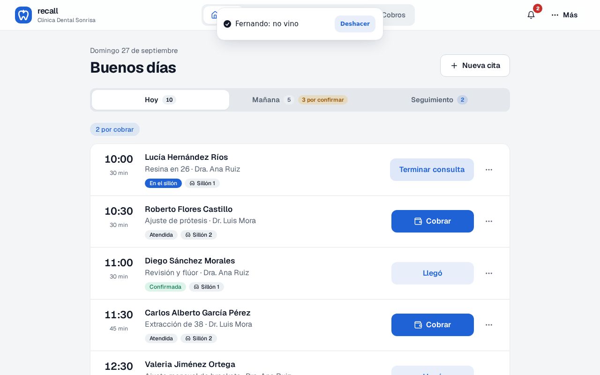Mark Diego Sánchez Morales as Llegó
This screenshot has width=600, height=375.
(x=433, y=273)
